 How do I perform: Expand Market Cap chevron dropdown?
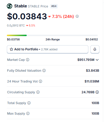coord(97,60)
